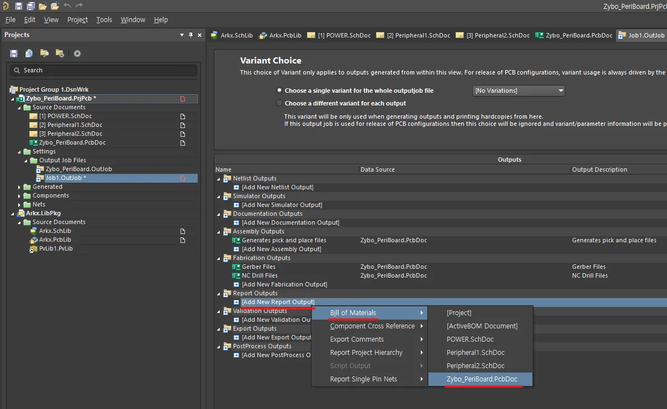Collapse the Fabrication Outputs group
The width and height of the screenshot is (667, 409).
pos(219,258)
